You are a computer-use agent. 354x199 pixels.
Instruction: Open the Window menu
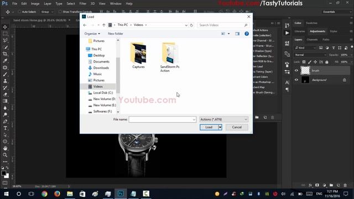[116, 4]
